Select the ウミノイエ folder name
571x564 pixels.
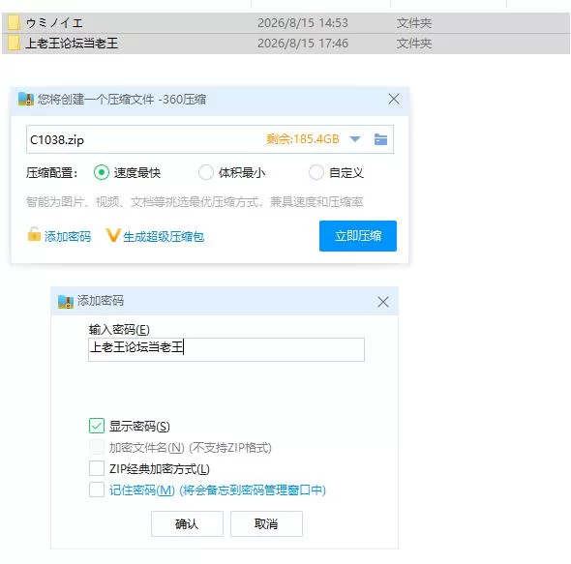pos(54,23)
